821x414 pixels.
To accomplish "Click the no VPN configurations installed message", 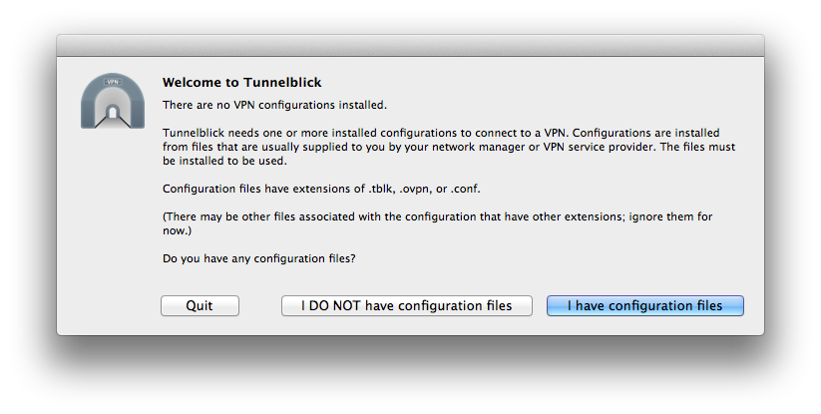I will tap(274, 105).
